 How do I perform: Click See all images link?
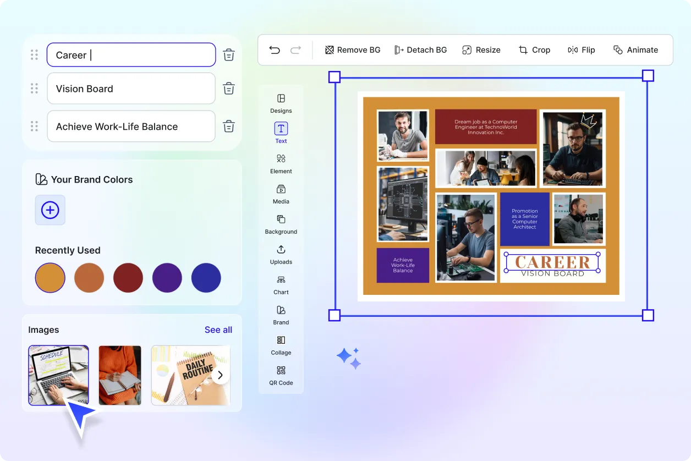218,330
